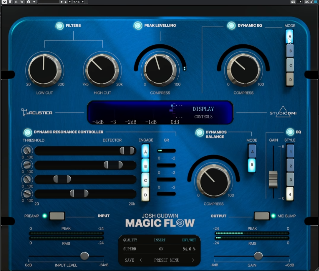
Task: Toggle the EQ section swirl icon
Action: (x=290, y=132)
